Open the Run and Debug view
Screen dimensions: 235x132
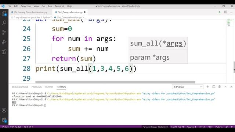tap(4, 42)
